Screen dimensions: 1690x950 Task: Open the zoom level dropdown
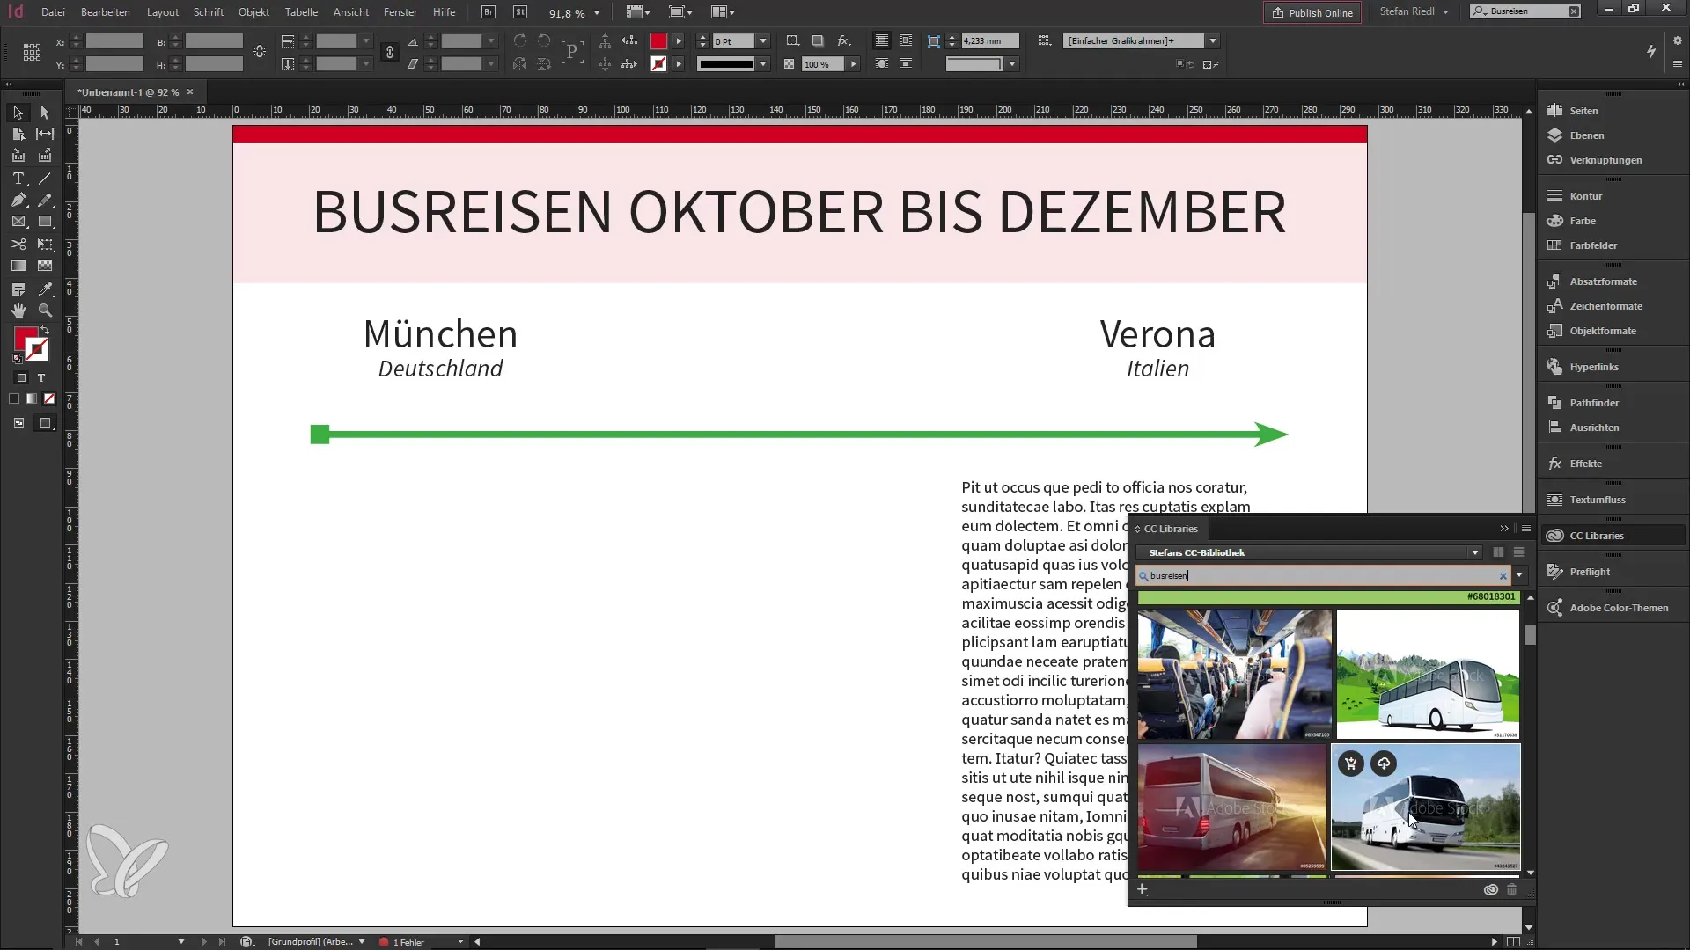click(597, 13)
